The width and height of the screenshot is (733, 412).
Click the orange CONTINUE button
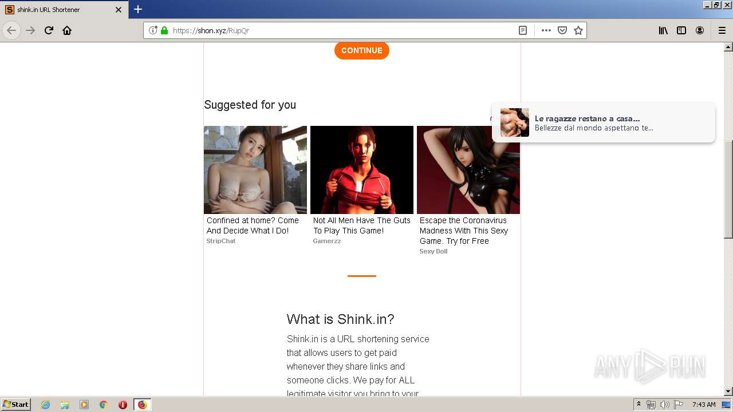(362, 50)
